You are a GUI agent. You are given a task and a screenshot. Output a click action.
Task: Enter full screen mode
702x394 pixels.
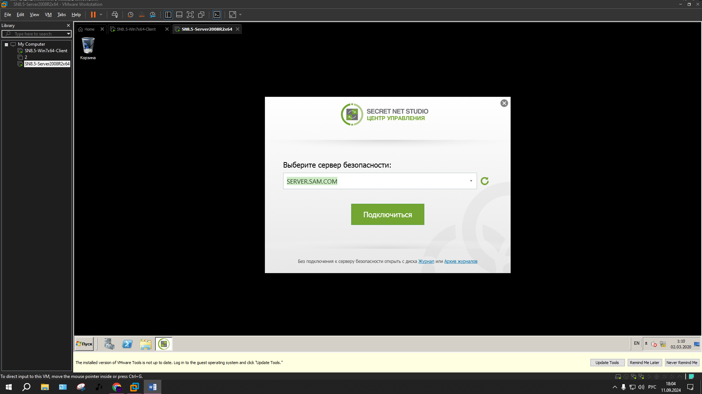click(x=190, y=15)
